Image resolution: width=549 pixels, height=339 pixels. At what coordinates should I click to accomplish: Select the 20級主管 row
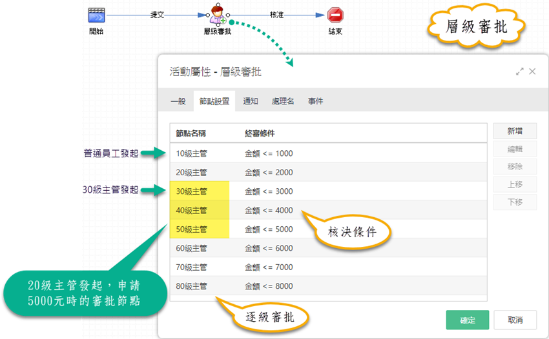pos(328,172)
